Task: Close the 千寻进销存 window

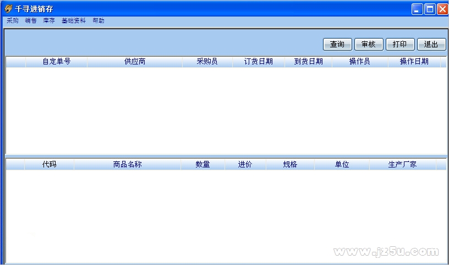Action: click(442, 9)
